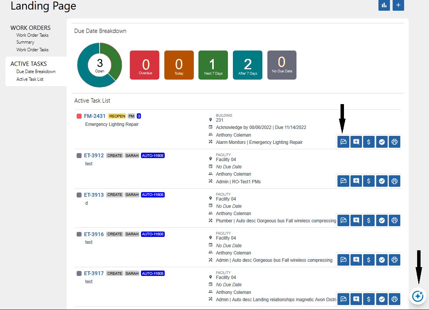Click the blue count badge 3 on FM-2431
This screenshot has width=429, height=310.
[138, 116]
